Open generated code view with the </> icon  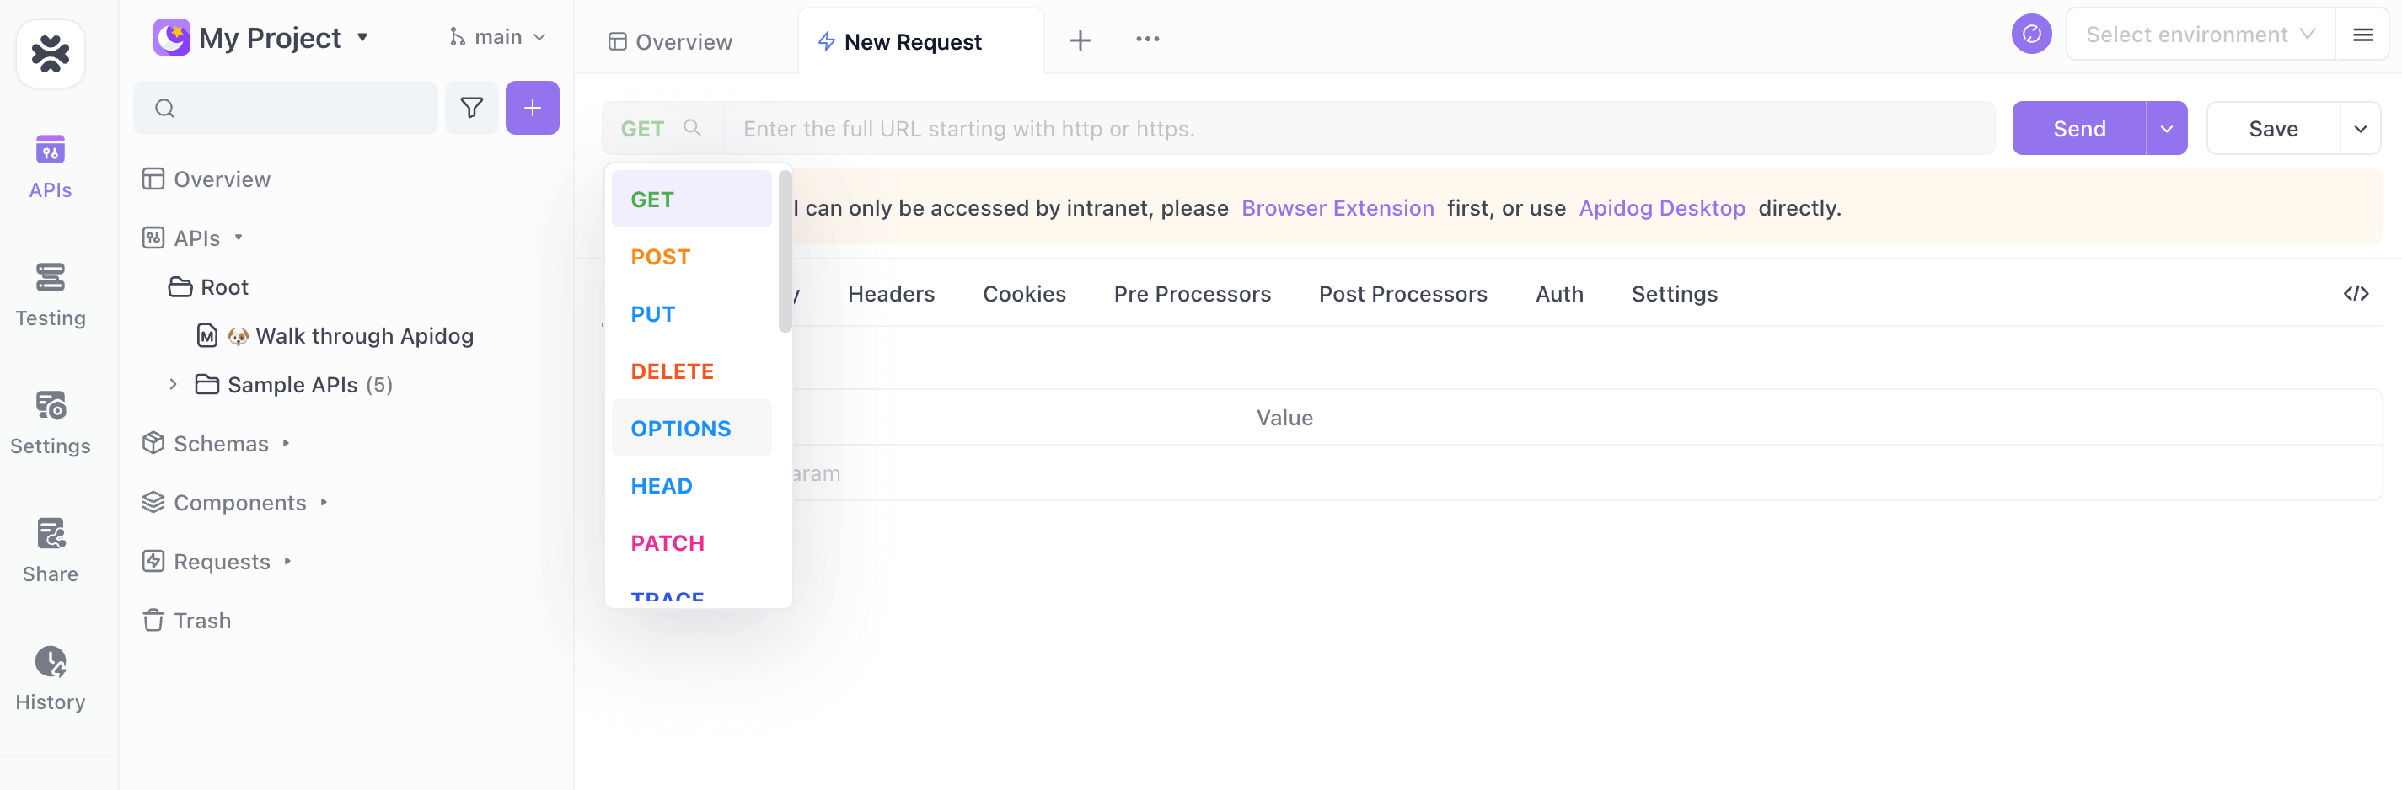[2357, 293]
